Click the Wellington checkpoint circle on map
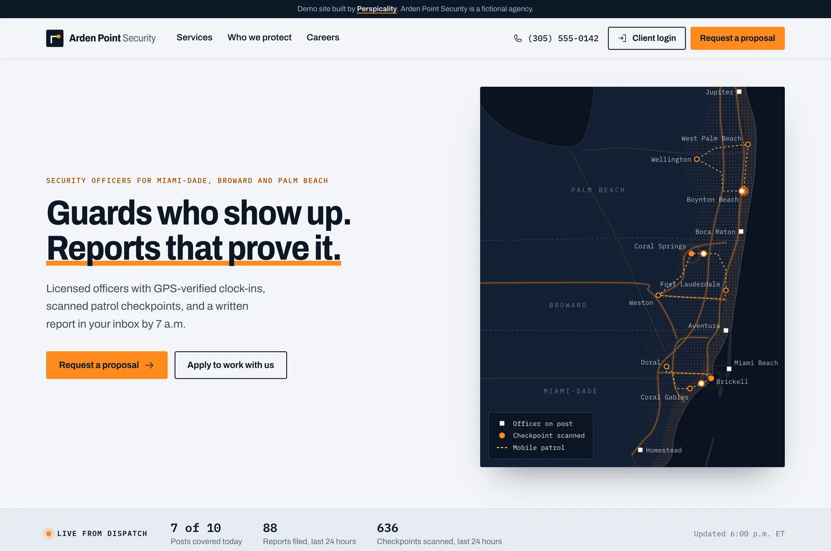The width and height of the screenshot is (831, 551). pos(697,159)
